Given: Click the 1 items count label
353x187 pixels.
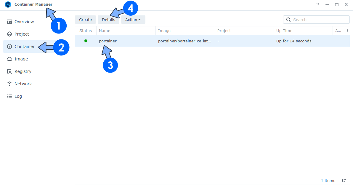Looking at the screenshot, I should [328, 181].
